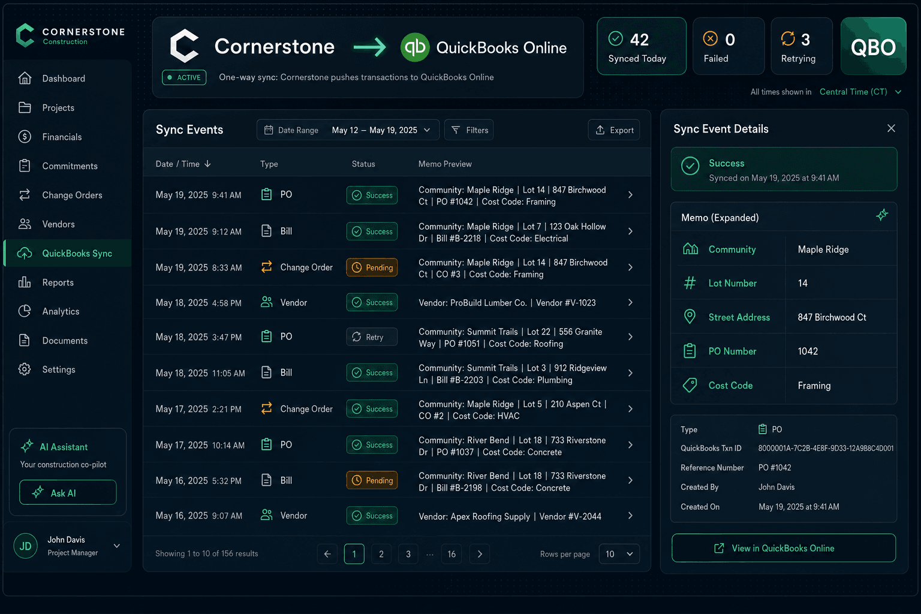Open Commitments in the sidebar
This screenshot has width=921, height=614.
click(x=67, y=165)
